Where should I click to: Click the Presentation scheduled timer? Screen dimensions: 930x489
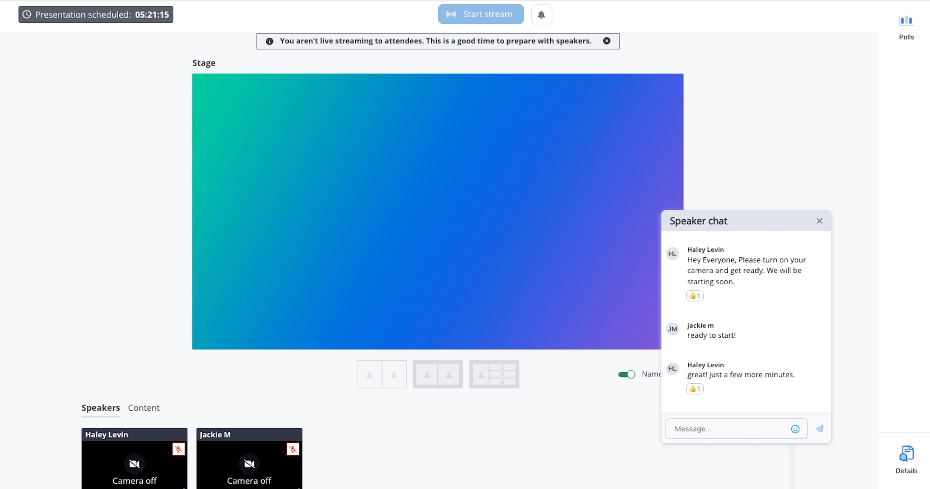[x=96, y=14]
